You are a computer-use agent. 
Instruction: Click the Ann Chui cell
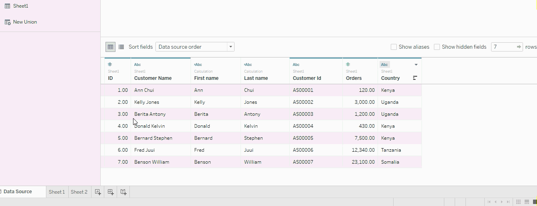pyautogui.click(x=161, y=90)
